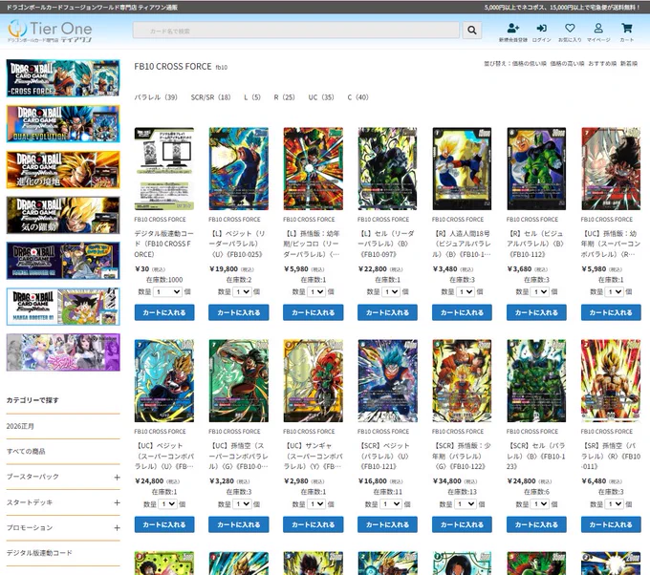Open Cross Force sidebar banner
The image size is (650, 575).
[63, 78]
